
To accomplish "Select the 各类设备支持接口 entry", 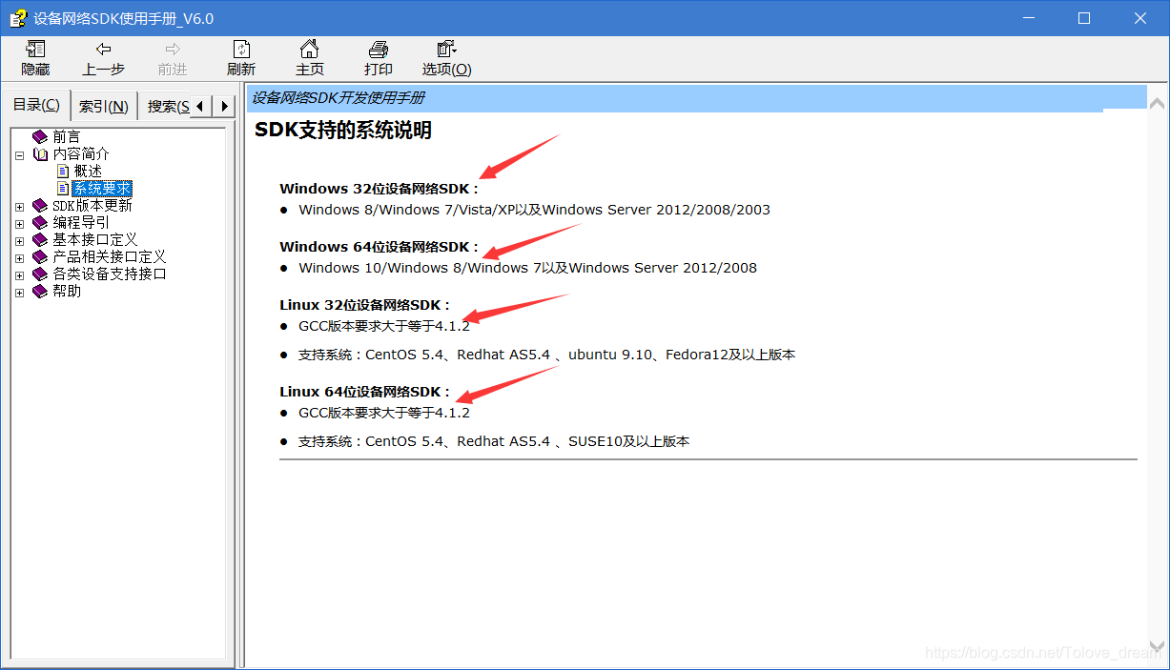I will [110, 274].
